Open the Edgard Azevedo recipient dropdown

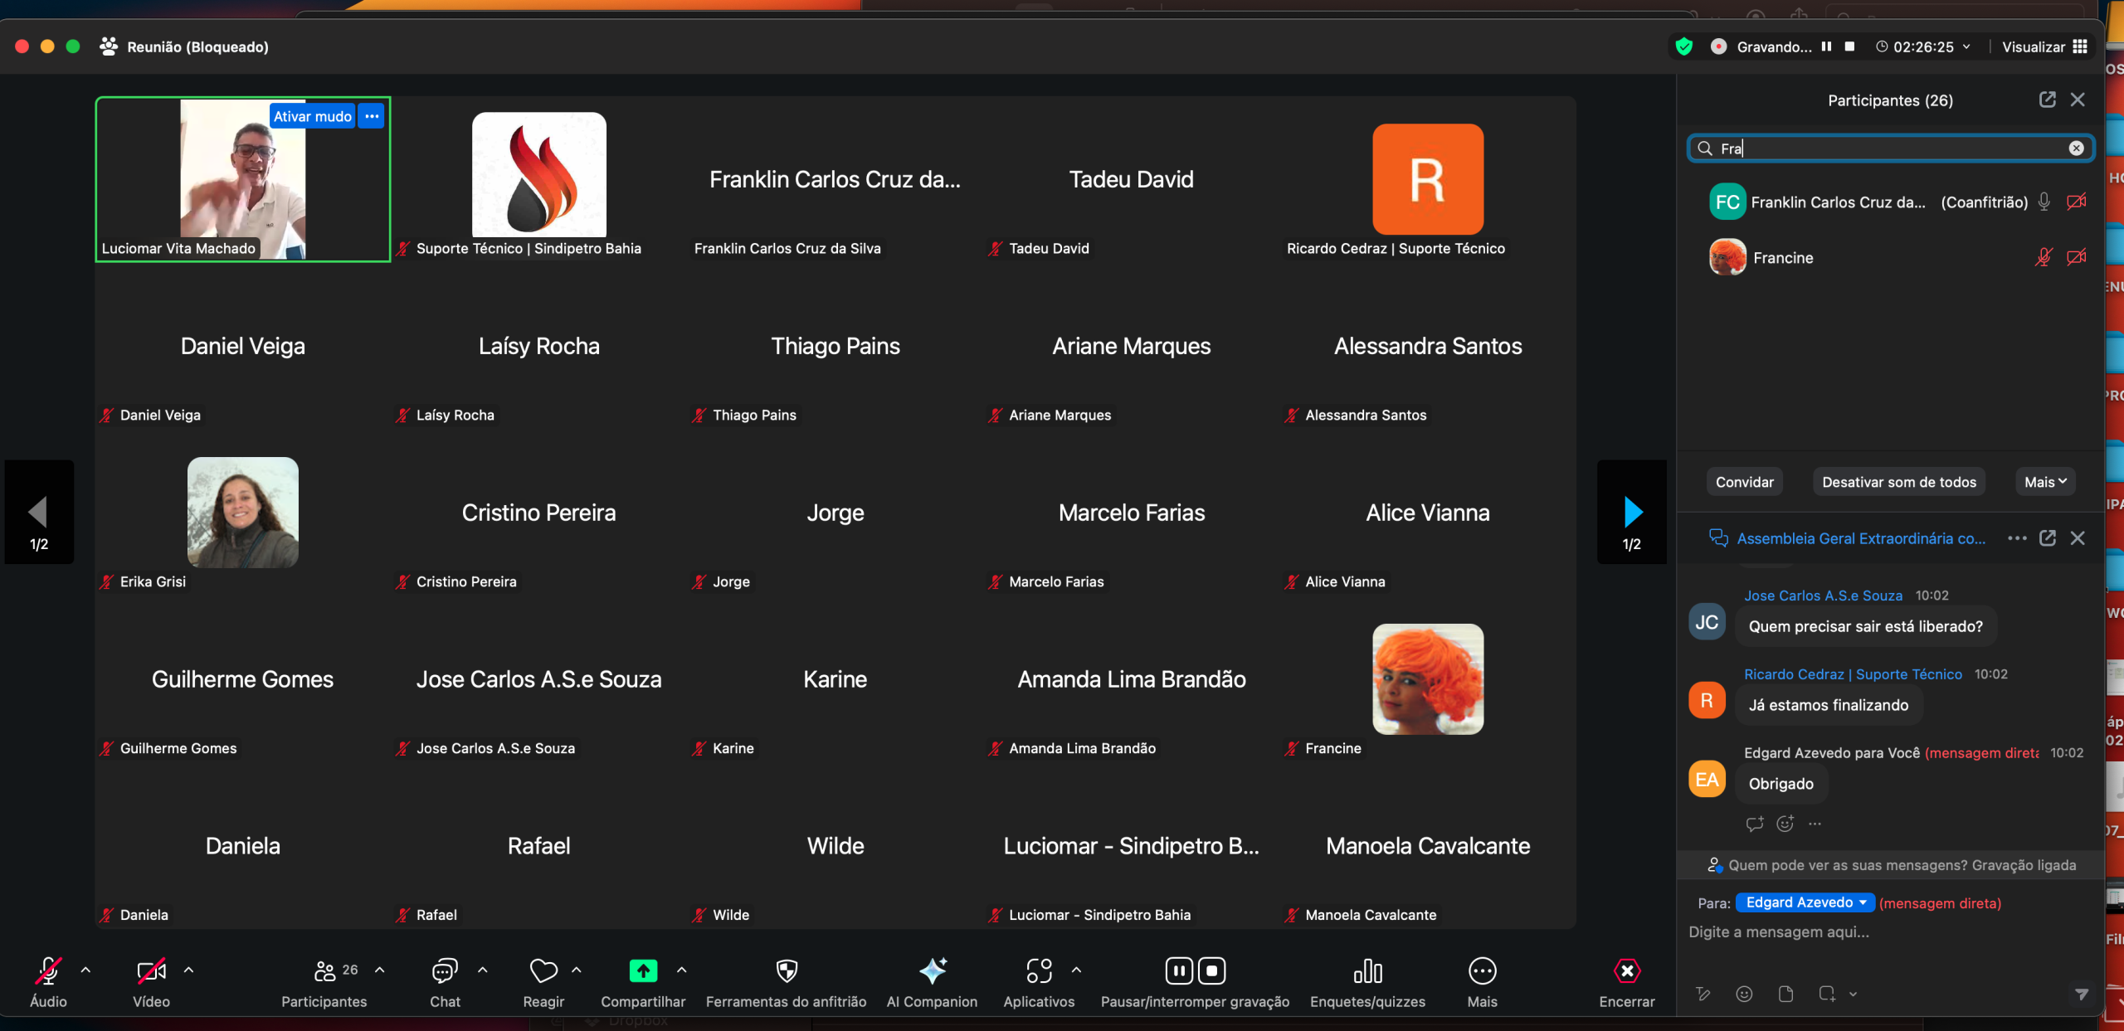(x=1805, y=902)
